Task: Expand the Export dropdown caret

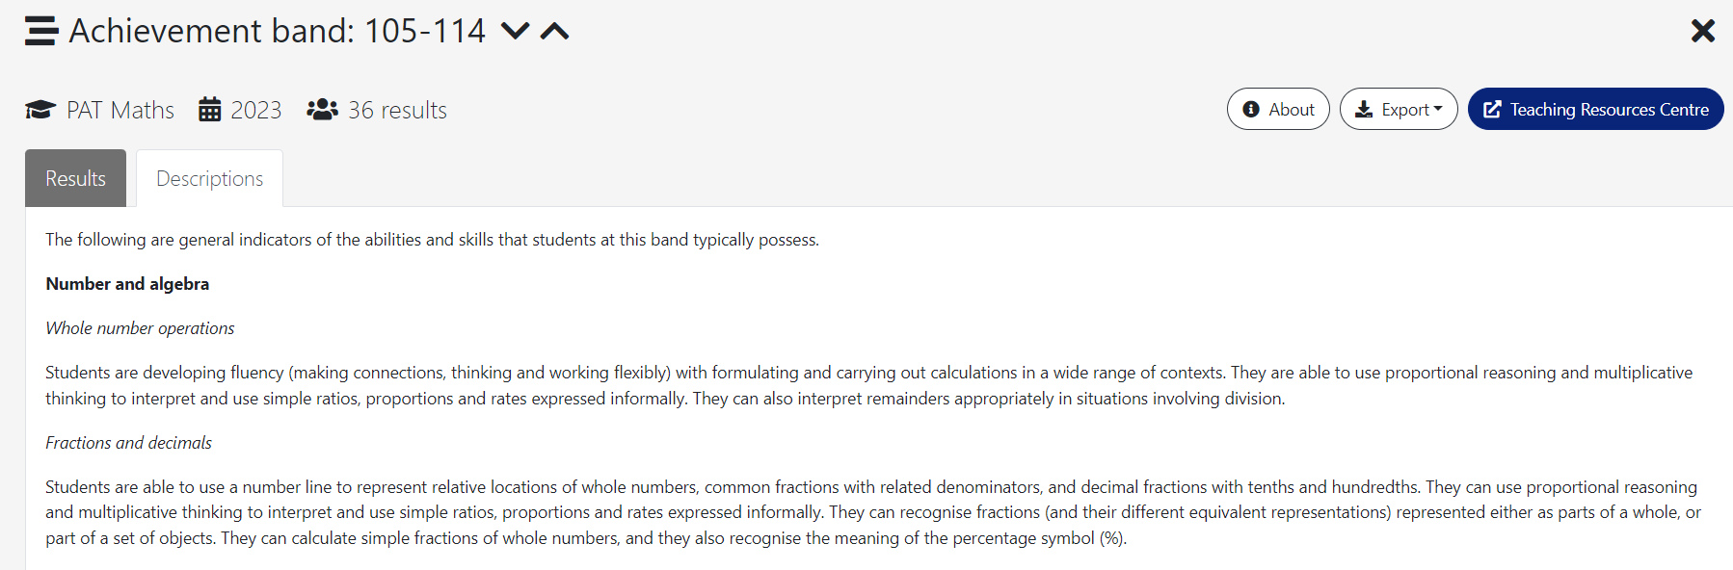Action: tap(1438, 109)
